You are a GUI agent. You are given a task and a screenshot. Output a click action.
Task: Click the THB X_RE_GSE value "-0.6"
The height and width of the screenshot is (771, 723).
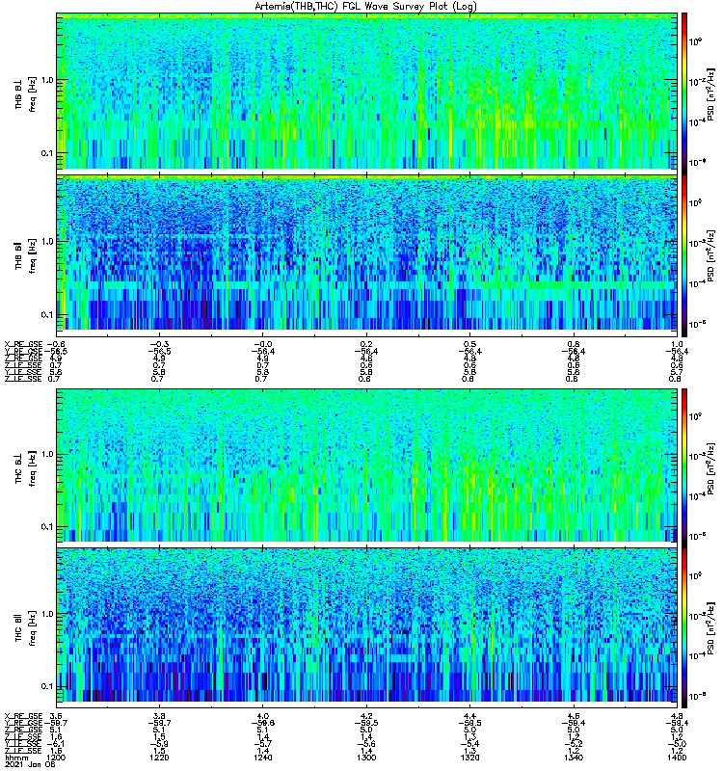[x=56, y=344]
